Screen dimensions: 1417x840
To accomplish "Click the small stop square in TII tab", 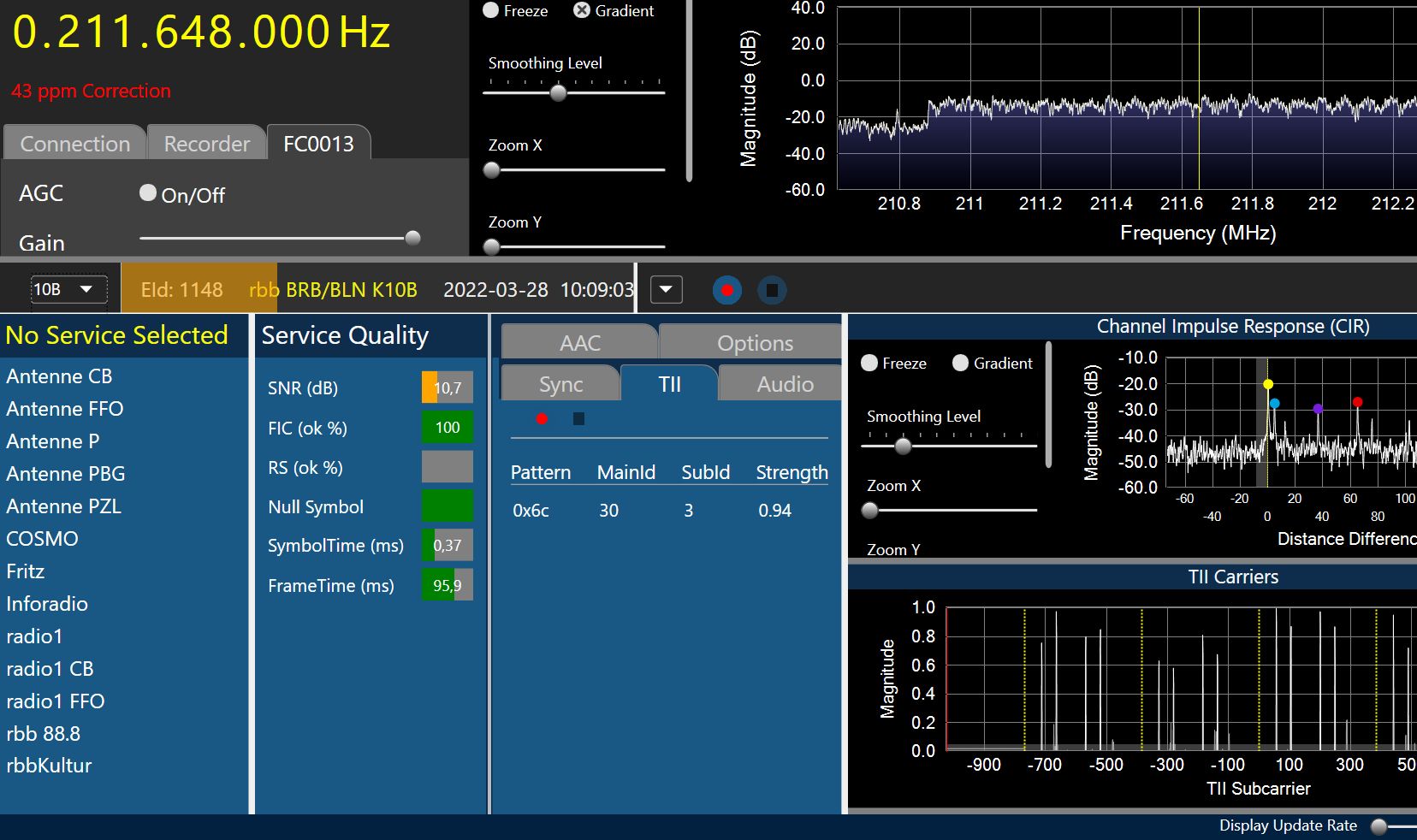I will coord(578,418).
